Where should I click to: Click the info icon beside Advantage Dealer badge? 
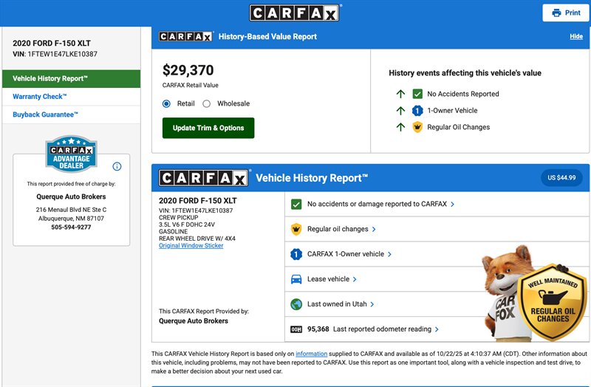point(117,166)
